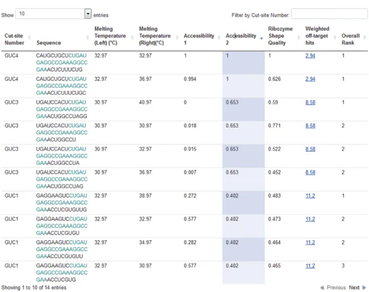Screen dimensions: 369x292
Task: Go to Next page of entries
Action: (x=354, y=288)
